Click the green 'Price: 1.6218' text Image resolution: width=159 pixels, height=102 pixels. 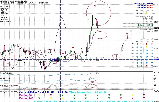[146, 25]
